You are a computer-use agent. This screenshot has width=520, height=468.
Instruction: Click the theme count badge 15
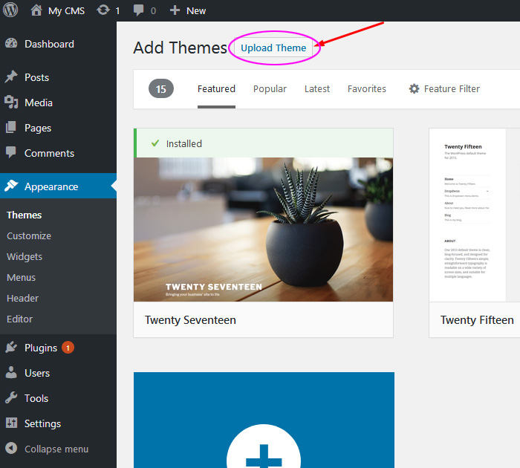pyautogui.click(x=161, y=88)
